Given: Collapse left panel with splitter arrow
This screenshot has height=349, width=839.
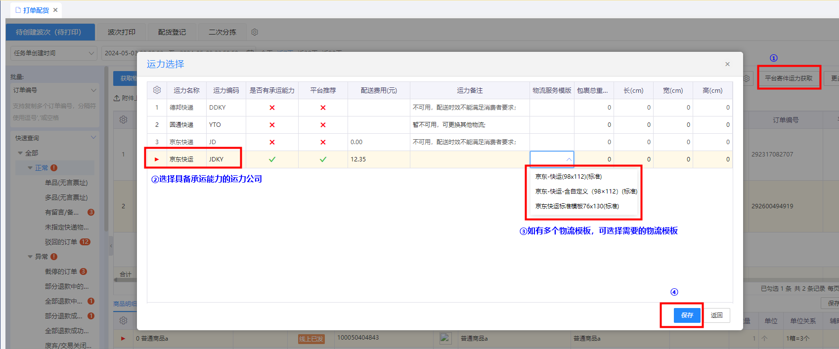Looking at the screenshot, I should coord(111,245).
